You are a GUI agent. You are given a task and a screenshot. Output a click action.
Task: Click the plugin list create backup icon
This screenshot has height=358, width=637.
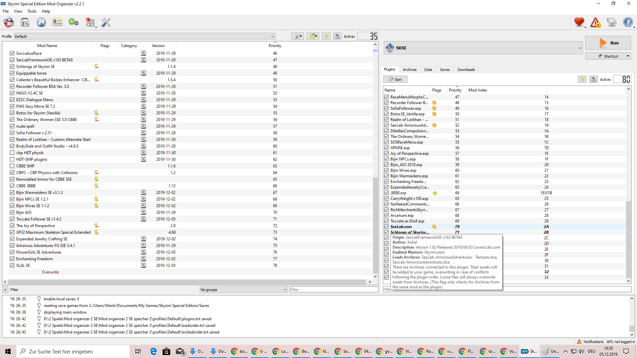[x=594, y=79]
